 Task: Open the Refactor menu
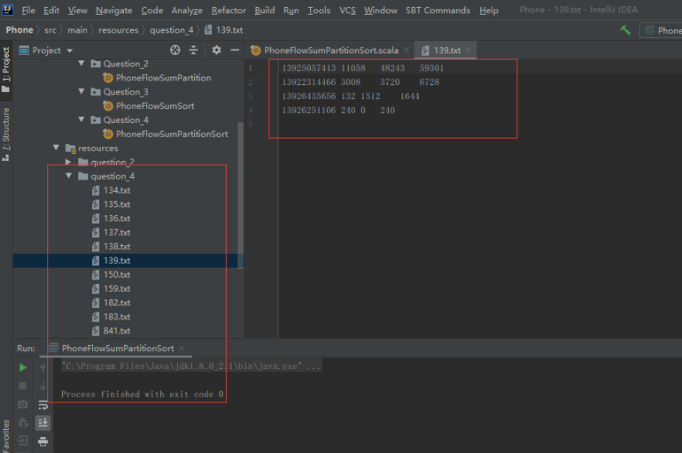coord(229,10)
